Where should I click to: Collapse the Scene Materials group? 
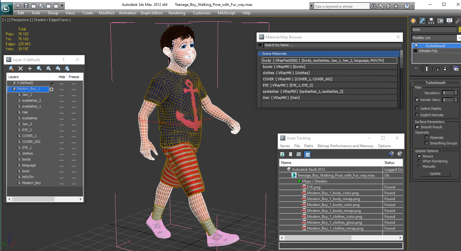click(260, 54)
